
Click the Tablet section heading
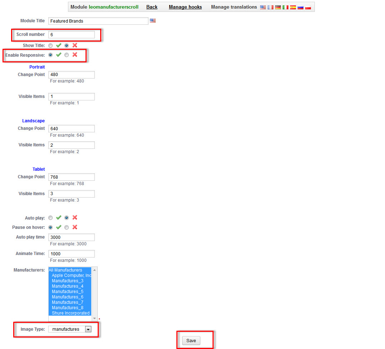point(39,169)
